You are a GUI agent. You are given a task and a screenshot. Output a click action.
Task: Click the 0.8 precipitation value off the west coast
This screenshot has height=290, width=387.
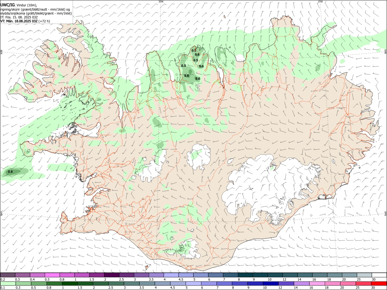(10, 172)
